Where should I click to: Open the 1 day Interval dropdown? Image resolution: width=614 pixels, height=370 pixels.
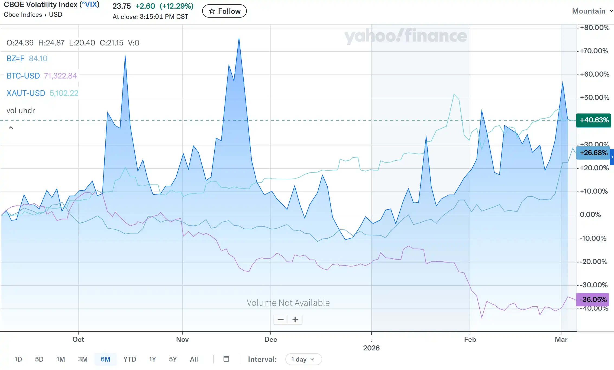coord(303,359)
